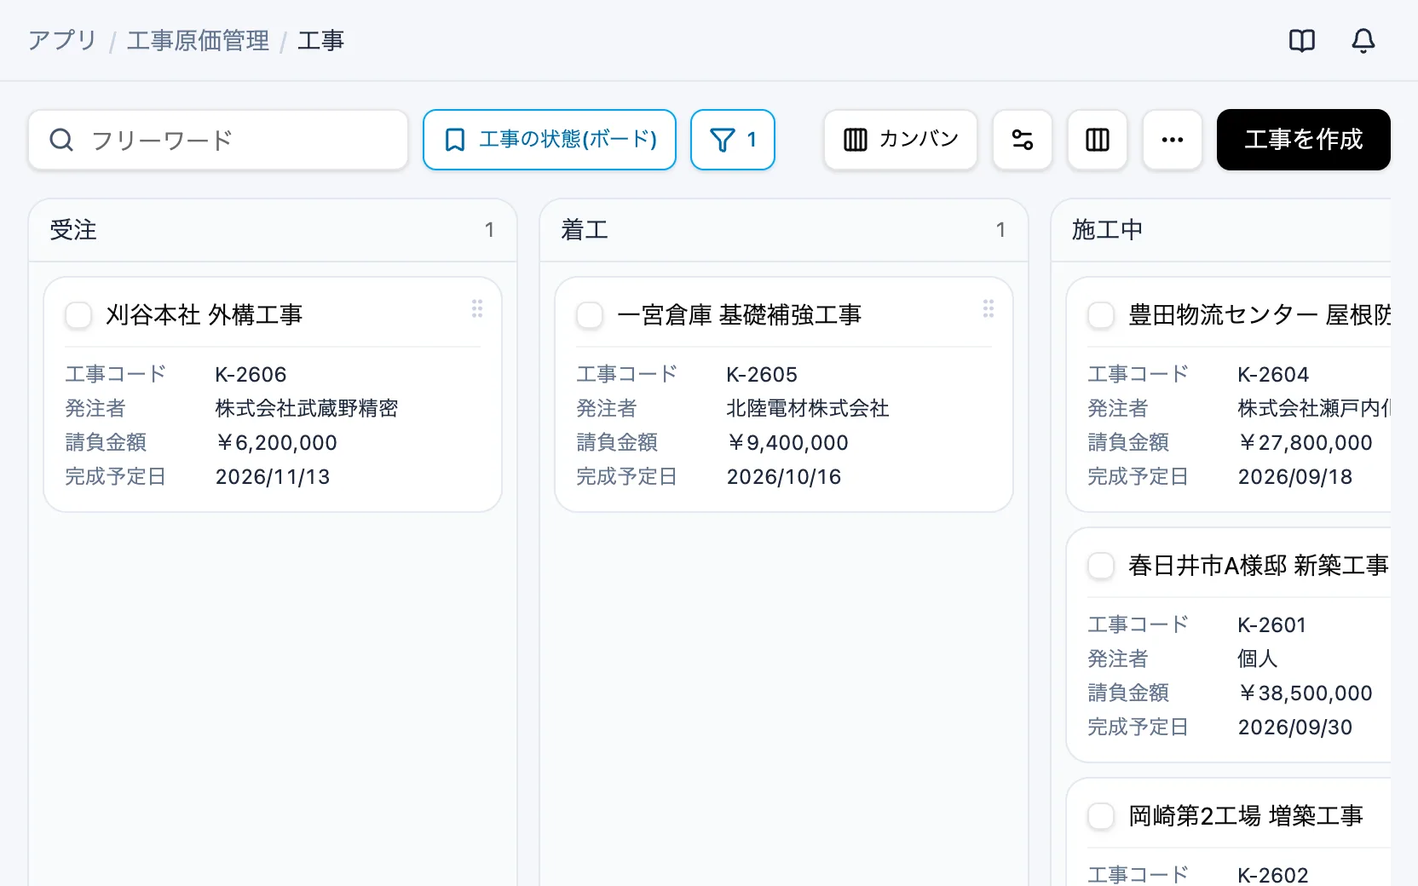Click the date 2026/10/16
Screen dimensions: 1418x886
point(784,477)
